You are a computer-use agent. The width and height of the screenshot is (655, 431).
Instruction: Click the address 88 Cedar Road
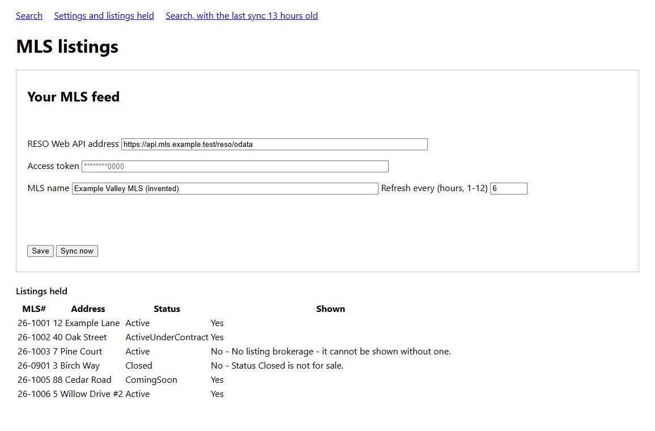coord(82,380)
